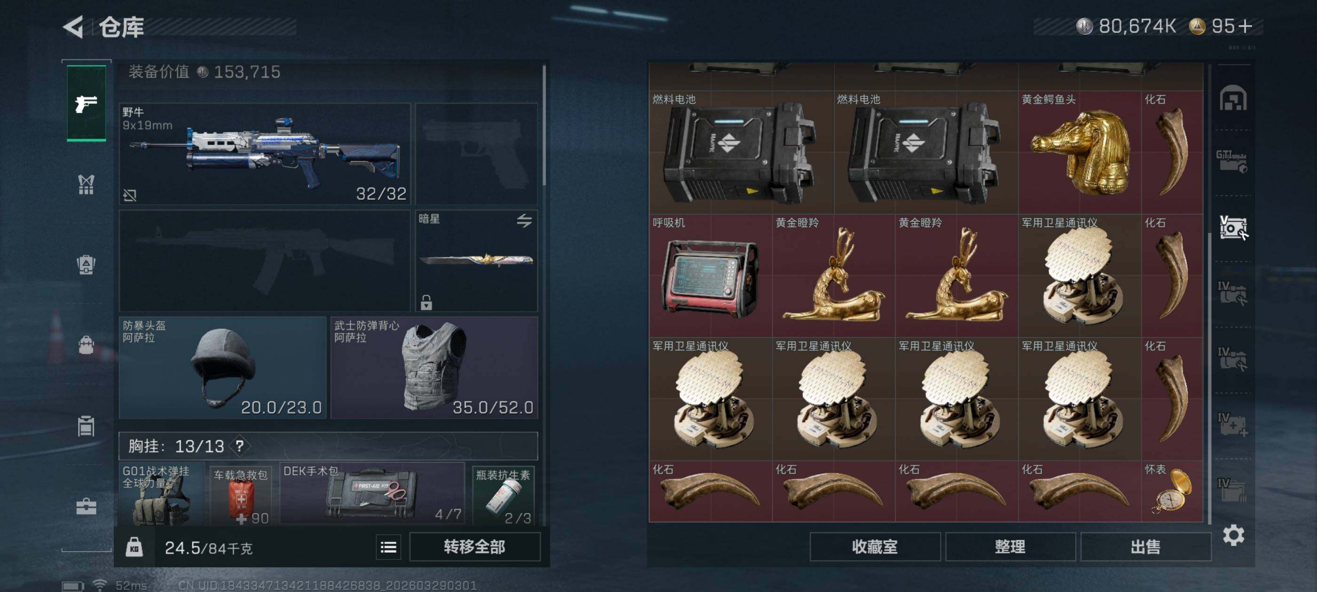Screen dimensions: 1317x592
Task: Open settings gear at bottom right
Action: (x=1233, y=535)
